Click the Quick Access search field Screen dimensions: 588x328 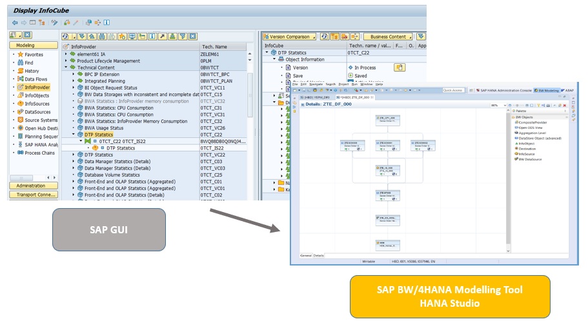point(453,90)
